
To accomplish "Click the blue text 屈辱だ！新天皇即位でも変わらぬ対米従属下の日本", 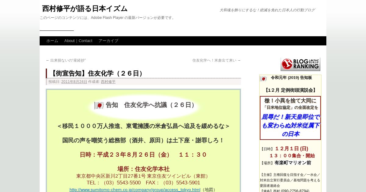I will [290, 125].
